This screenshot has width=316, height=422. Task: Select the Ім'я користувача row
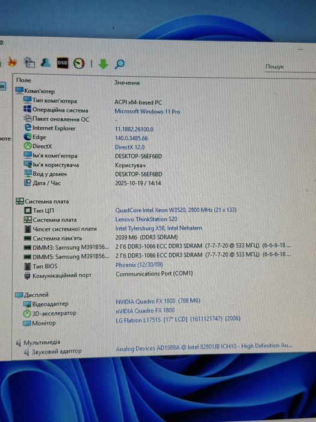tap(51, 165)
